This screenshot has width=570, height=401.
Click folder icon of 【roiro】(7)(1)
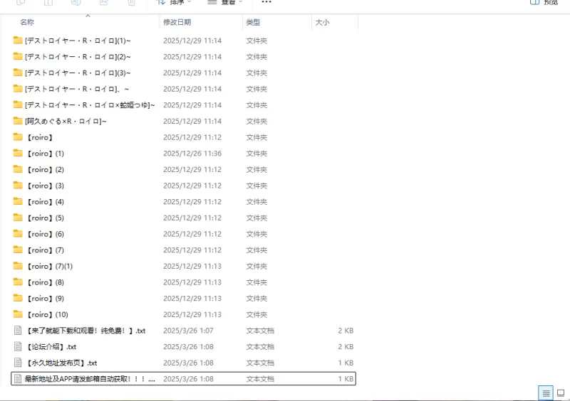pyautogui.click(x=17, y=266)
